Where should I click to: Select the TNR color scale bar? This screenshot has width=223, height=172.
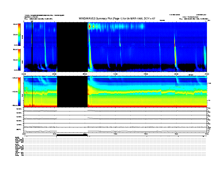(x=19, y=92)
